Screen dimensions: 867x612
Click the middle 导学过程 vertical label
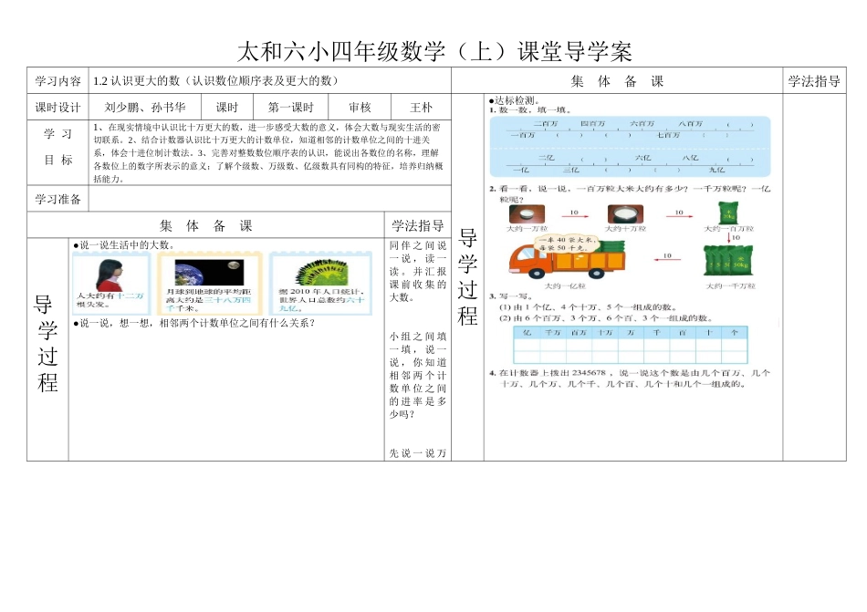(468, 276)
